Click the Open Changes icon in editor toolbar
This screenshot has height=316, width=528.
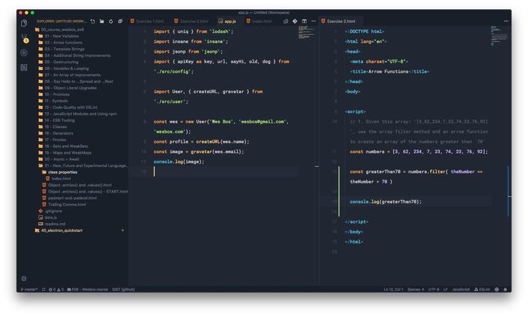tap(286, 21)
